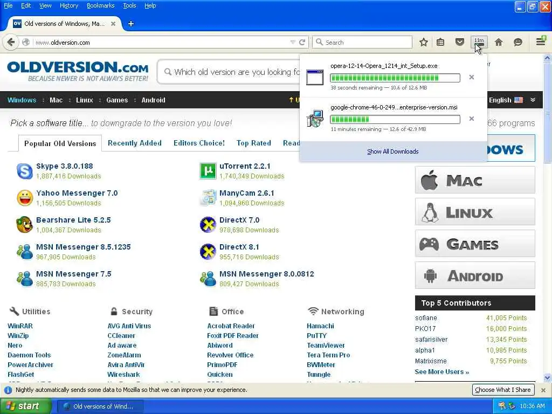Open the History menu

click(x=69, y=5)
